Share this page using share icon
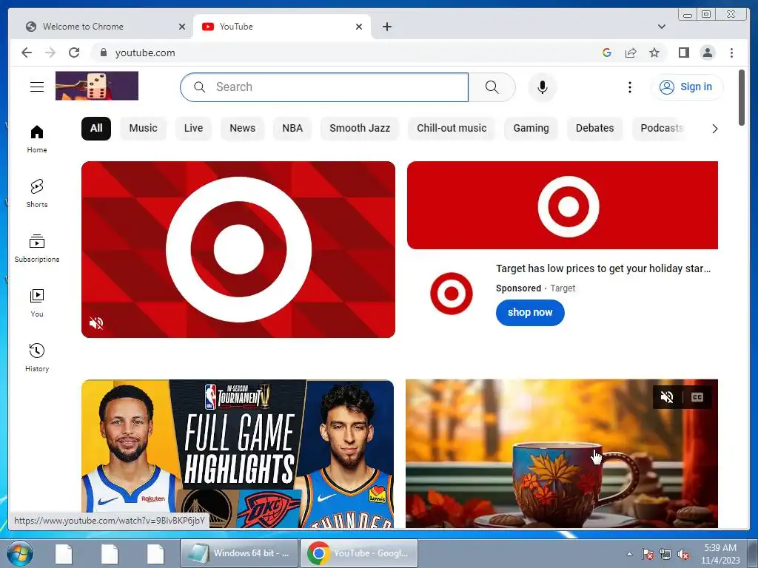 (x=631, y=53)
